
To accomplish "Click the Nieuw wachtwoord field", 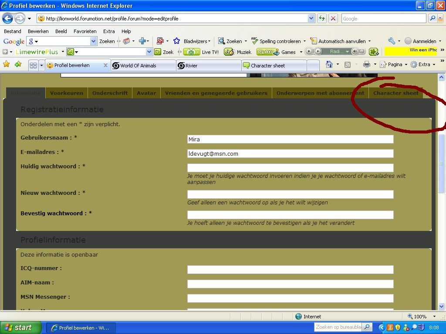I will 290,194.
